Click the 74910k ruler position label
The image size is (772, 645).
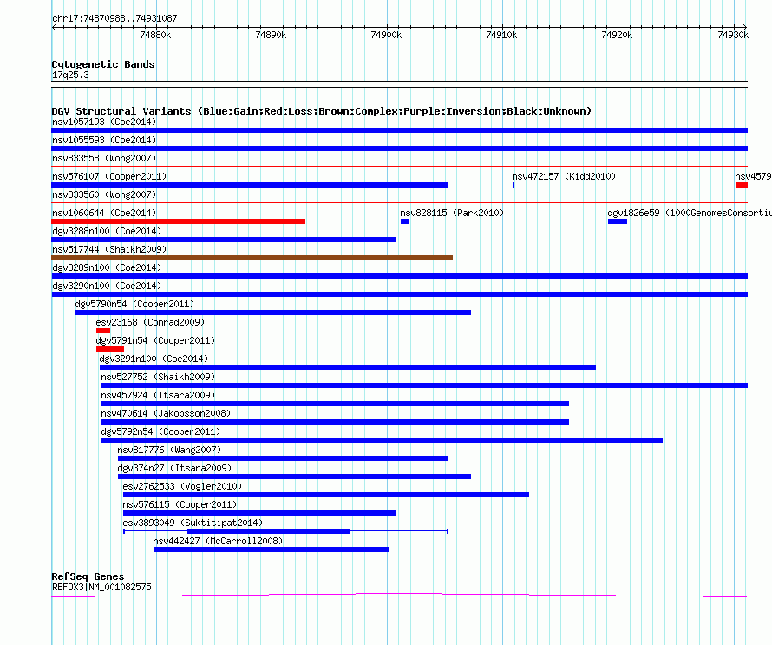pos(501,35)
